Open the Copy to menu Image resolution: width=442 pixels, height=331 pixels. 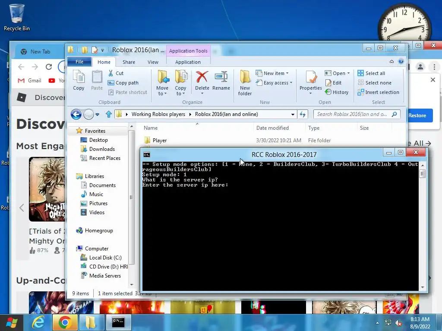(x=180, y=83)
